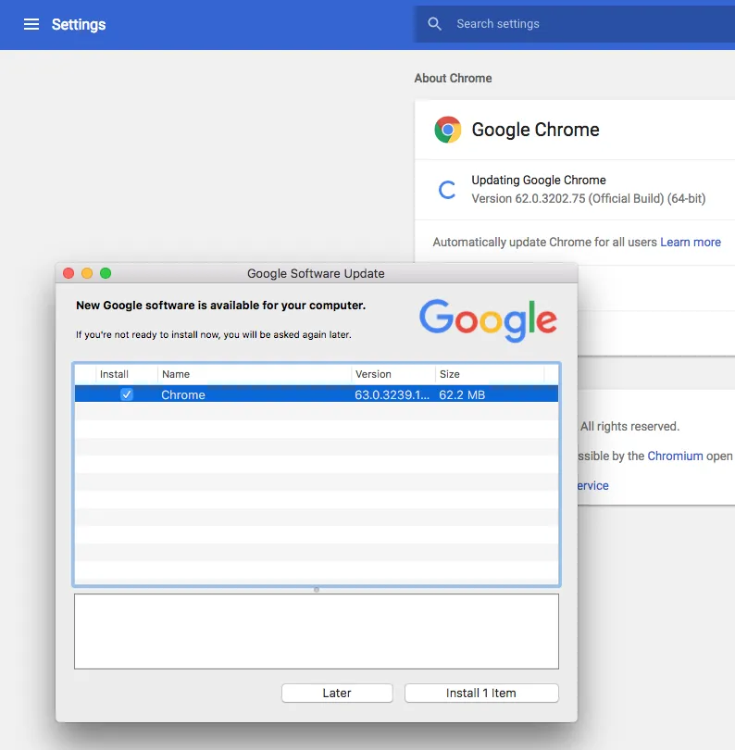Click the Updating Google Chrome status text
Screen dimensions: 735x750
click(539, 180)
